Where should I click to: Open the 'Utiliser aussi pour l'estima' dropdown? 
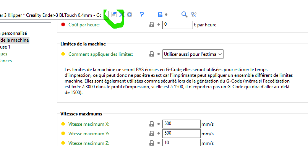193,54
